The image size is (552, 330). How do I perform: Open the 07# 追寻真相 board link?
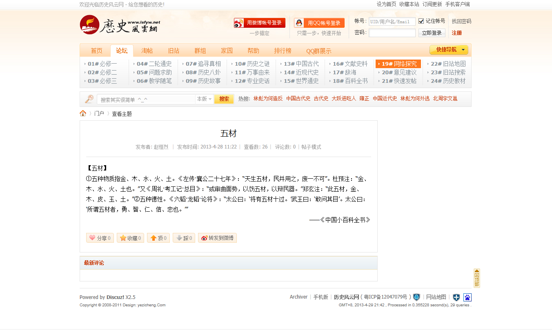203,64
